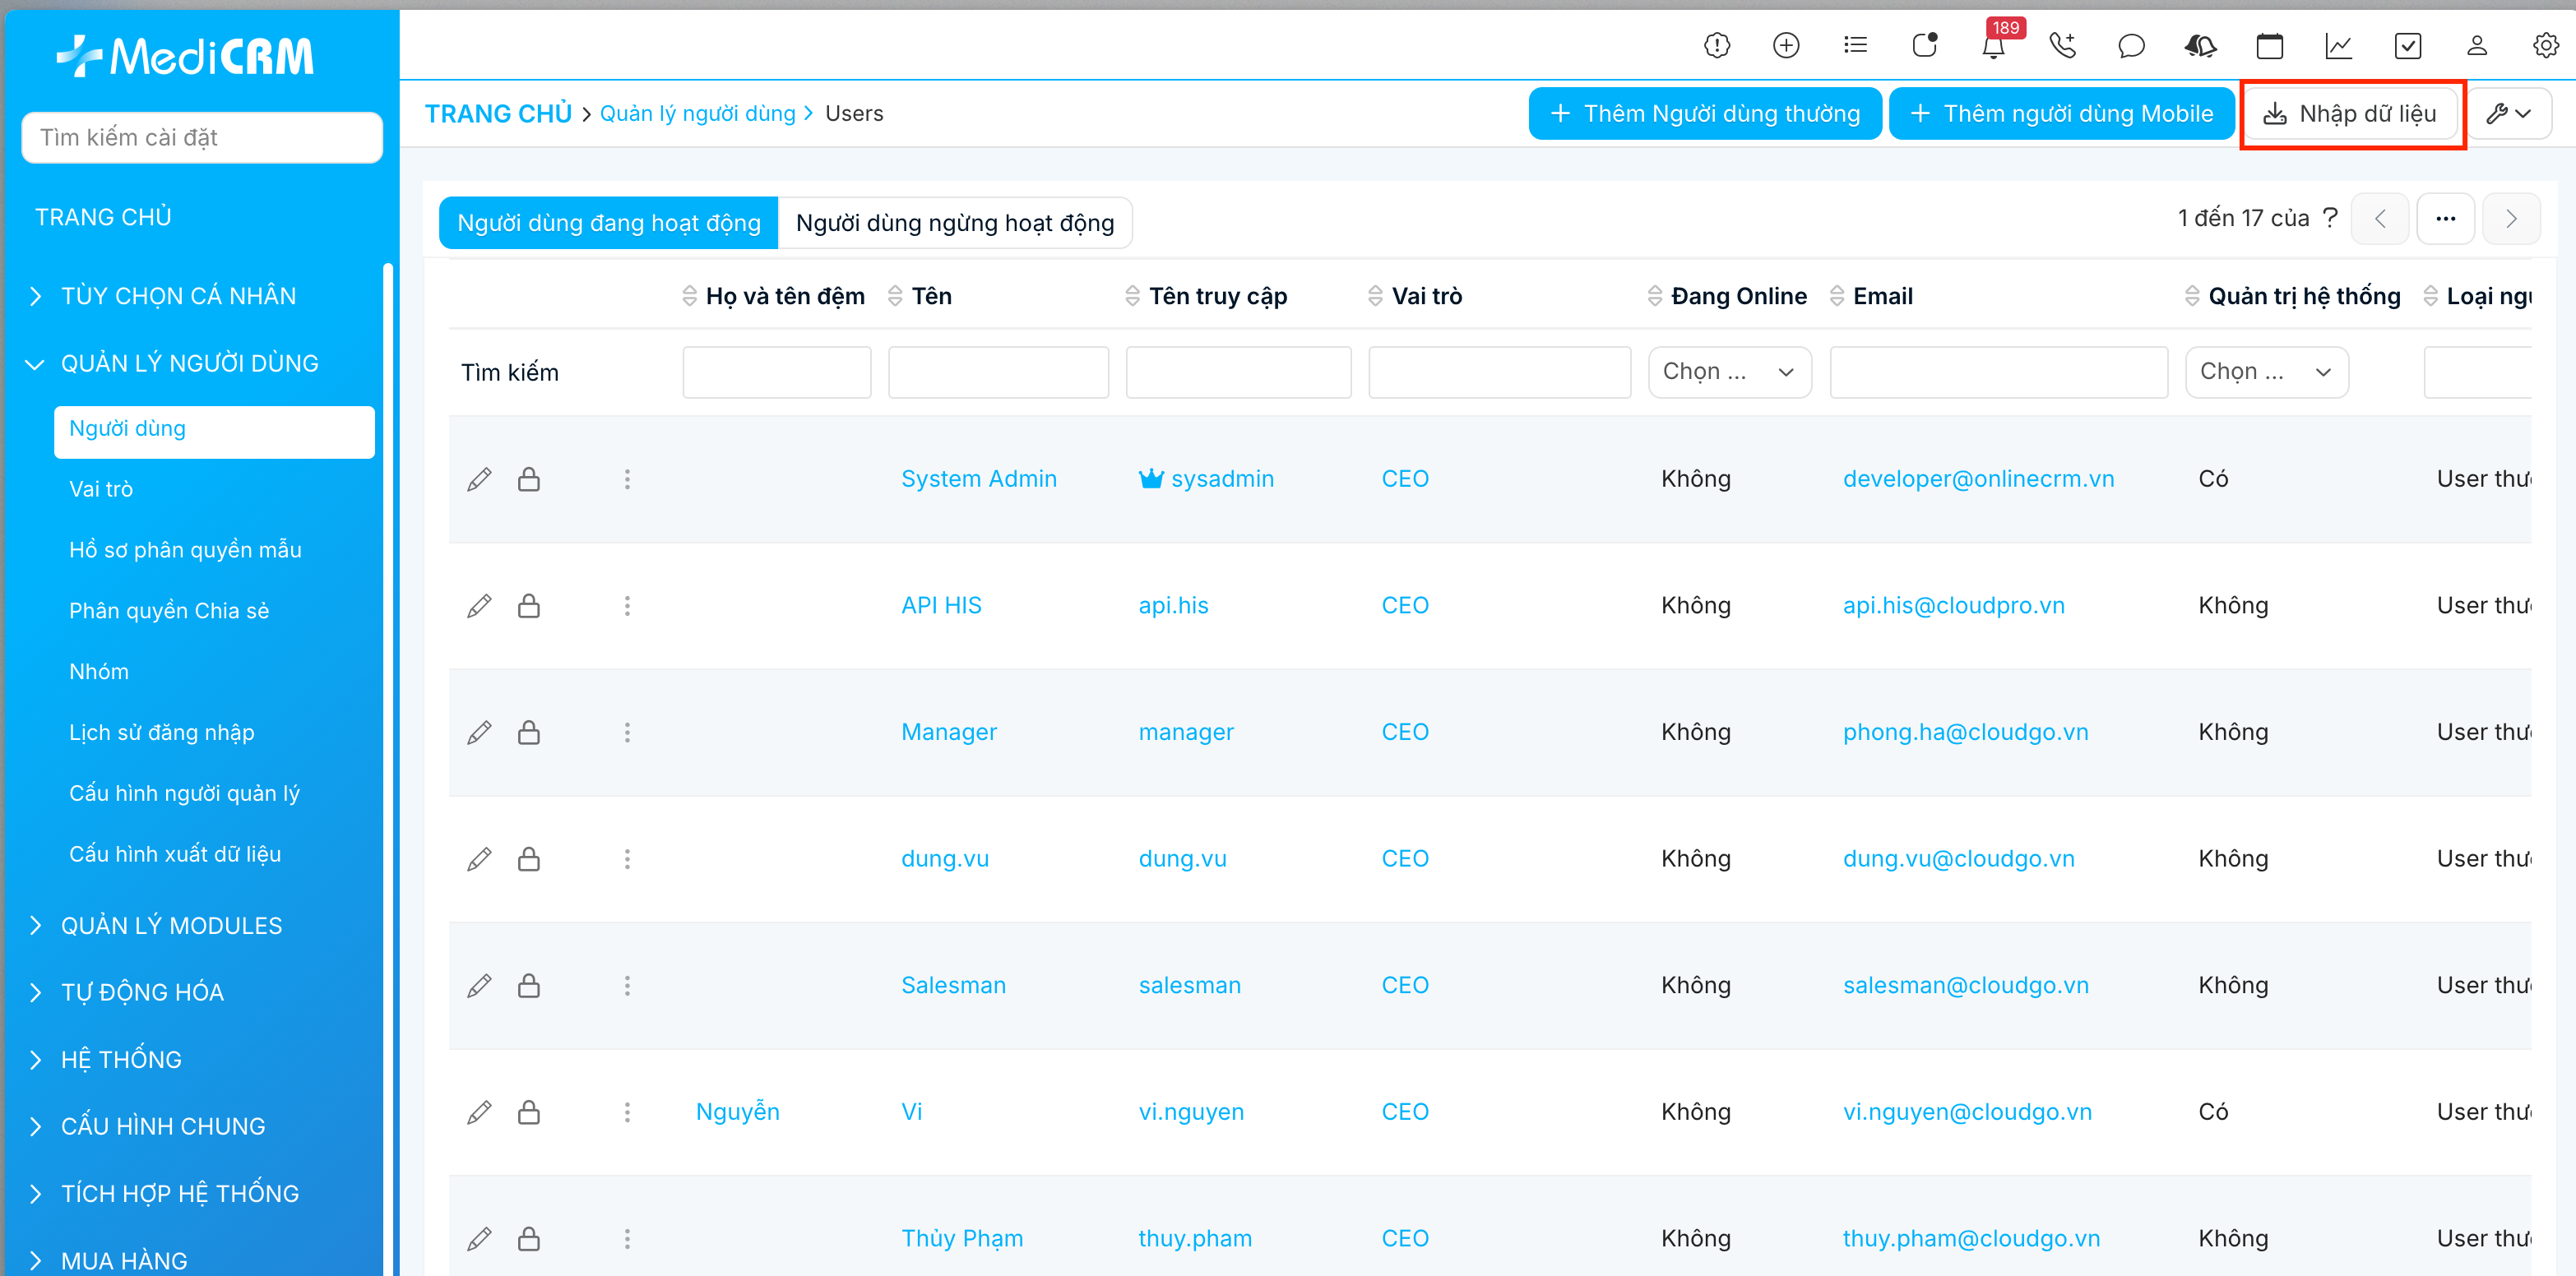Click the pencil edit icon for System Admin
Screen dimensions: 2576x1276
[479, 479]
